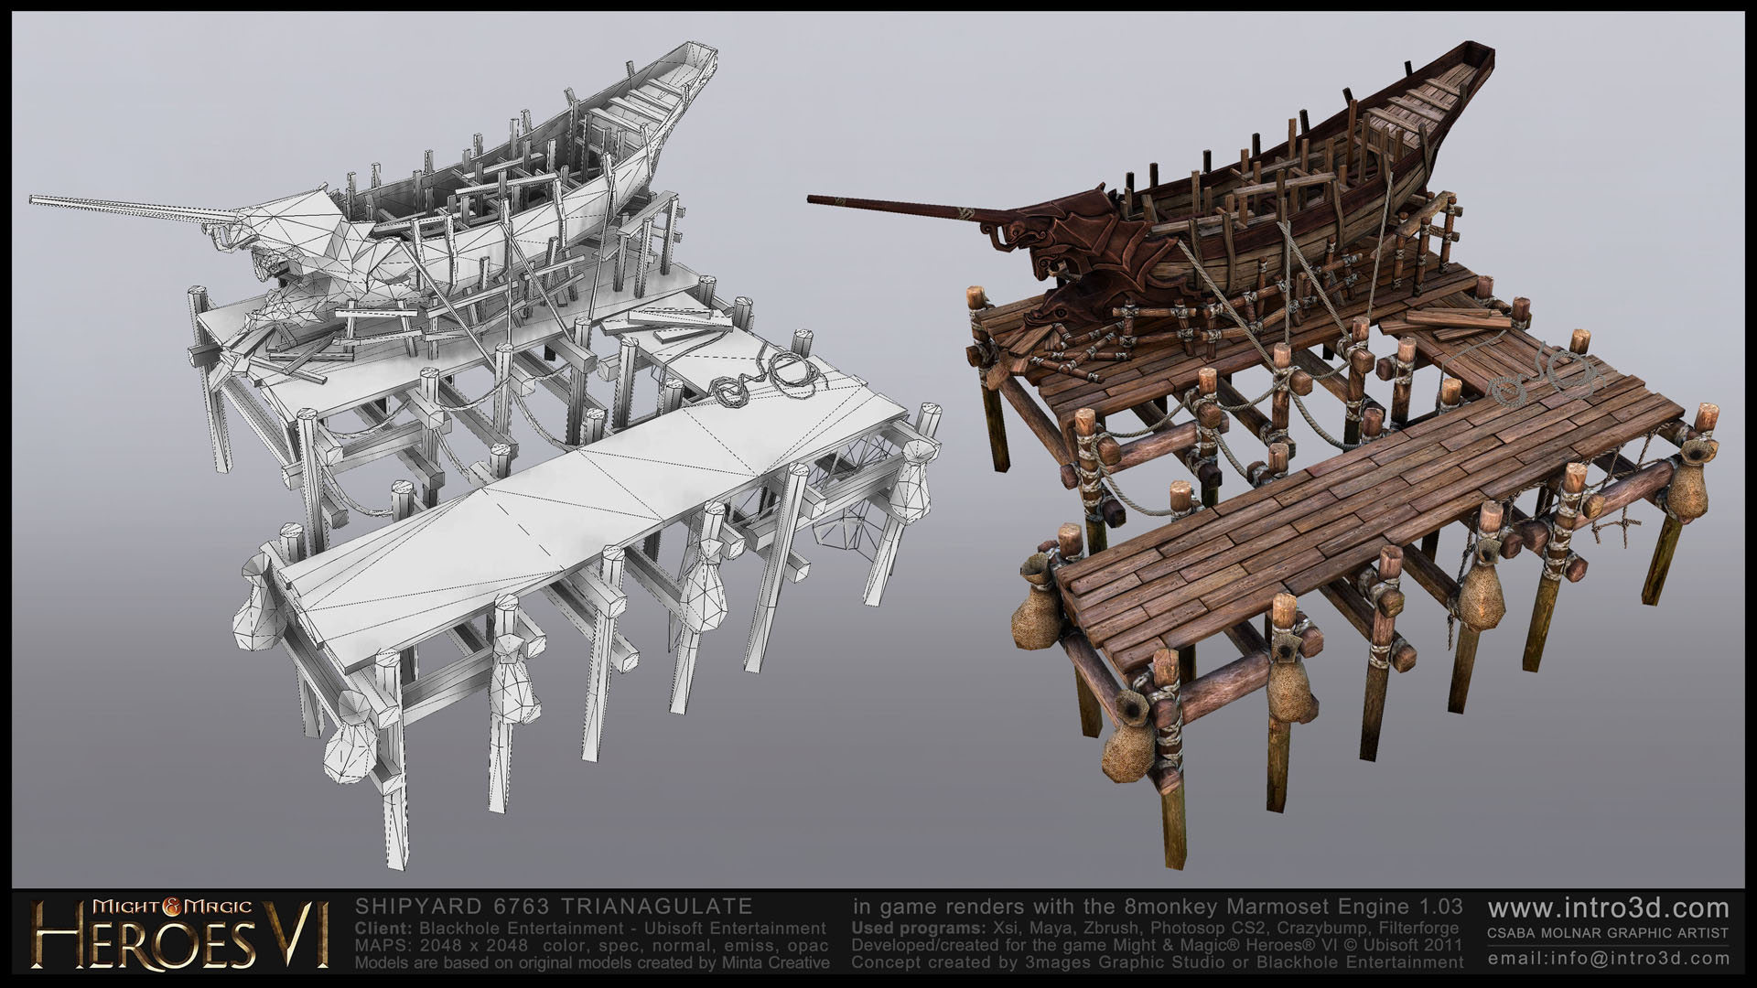The image size is (1757, 988).
Task: Click the 'MAPS: 2048 x 2048' line
Action: tap(591, 945)
